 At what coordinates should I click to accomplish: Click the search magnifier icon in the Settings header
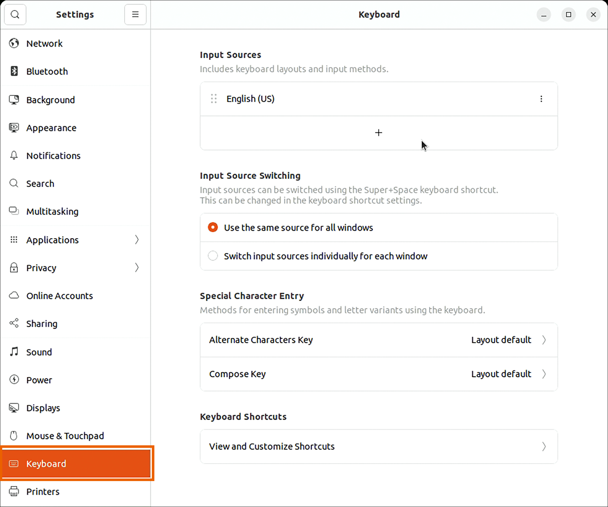pos(15,15)
